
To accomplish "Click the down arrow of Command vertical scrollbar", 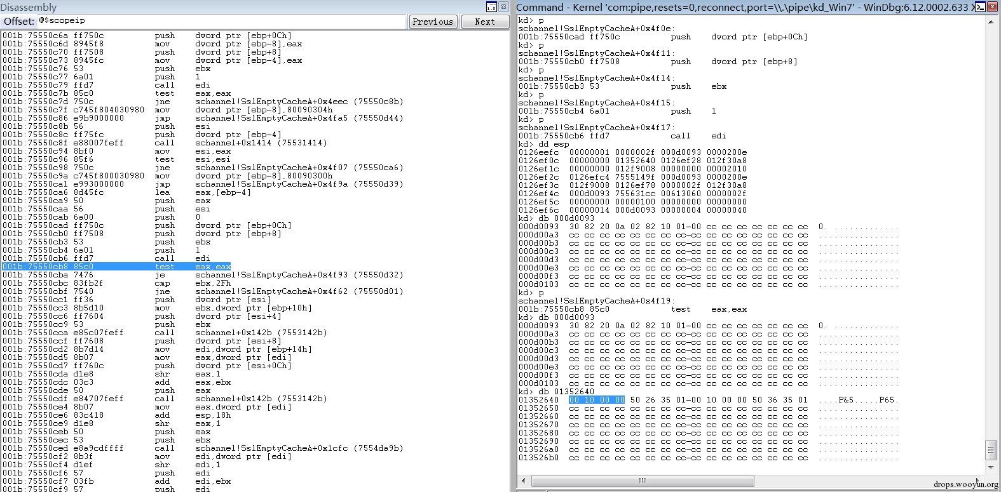I will (991, 468).
